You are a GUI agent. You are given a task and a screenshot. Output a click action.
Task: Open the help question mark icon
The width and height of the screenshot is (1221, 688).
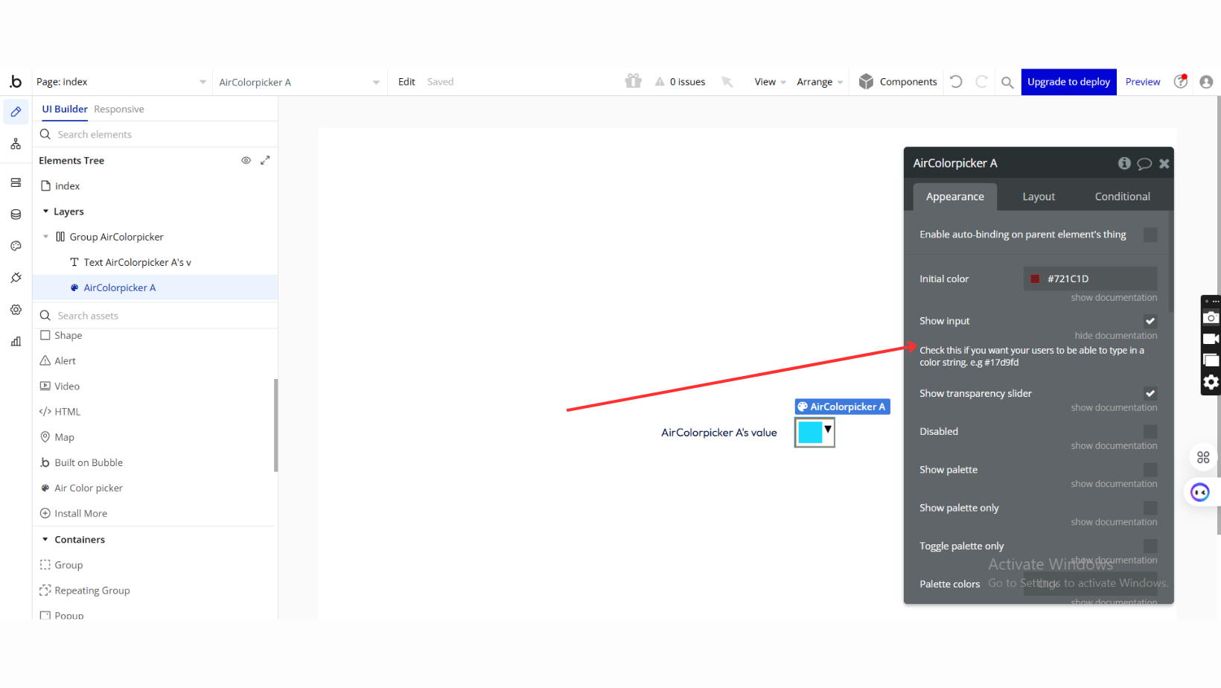[x=1181, y=82]
